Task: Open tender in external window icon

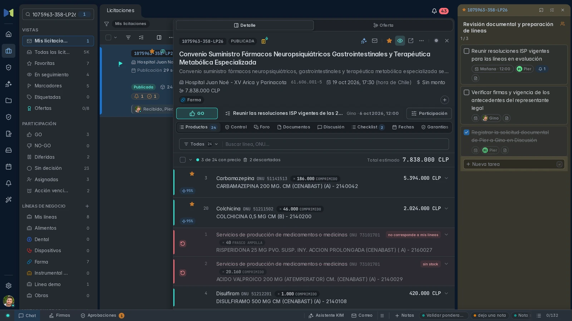Action: tap(411, 41)
